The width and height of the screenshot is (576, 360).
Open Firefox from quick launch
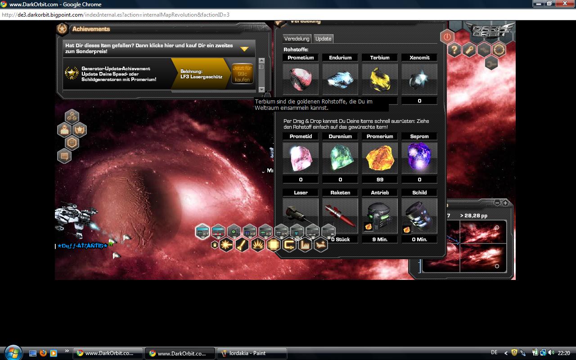tap(43, 353)
